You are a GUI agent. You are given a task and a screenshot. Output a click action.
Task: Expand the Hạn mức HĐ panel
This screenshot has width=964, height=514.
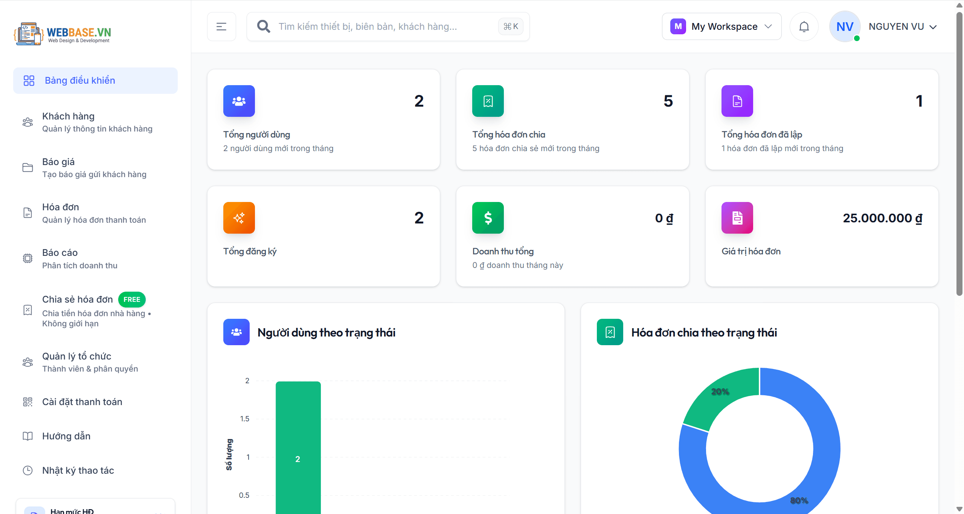tap(95, 506)
